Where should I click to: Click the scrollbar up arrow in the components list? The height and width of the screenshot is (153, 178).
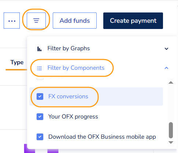tap(171, 83)
